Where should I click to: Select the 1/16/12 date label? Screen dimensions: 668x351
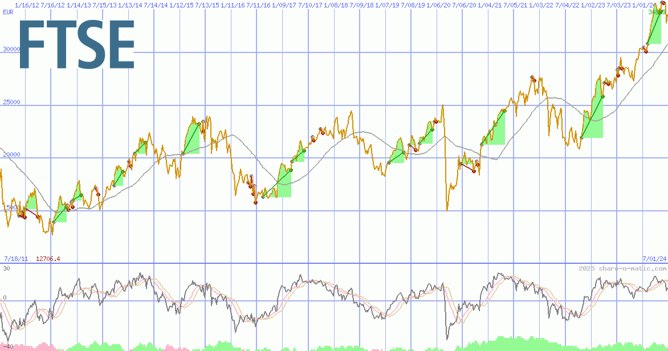27,5
